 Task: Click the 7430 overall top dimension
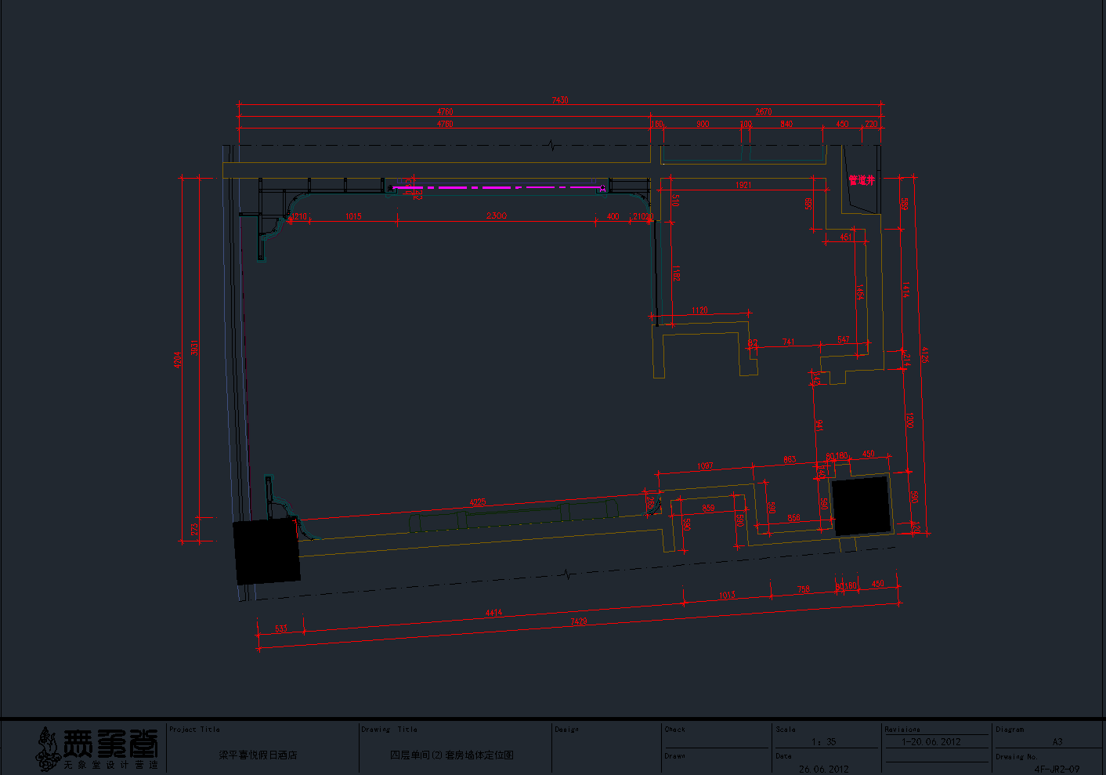[x=559, y=100]
